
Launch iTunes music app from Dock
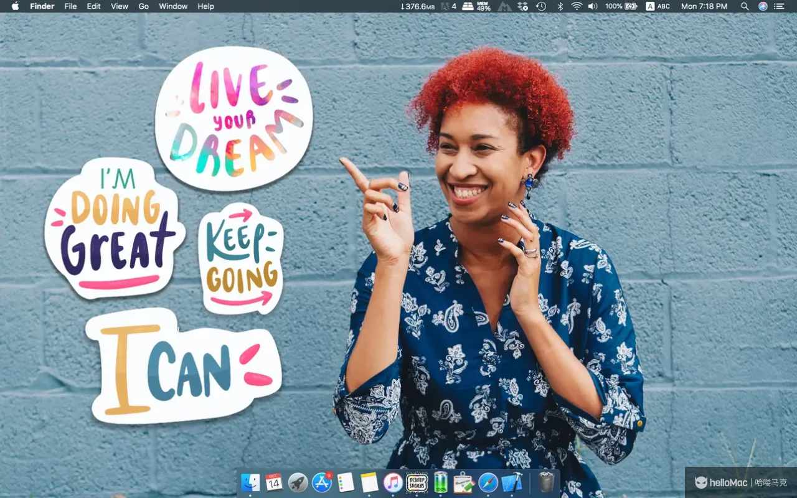coord(393,482)
